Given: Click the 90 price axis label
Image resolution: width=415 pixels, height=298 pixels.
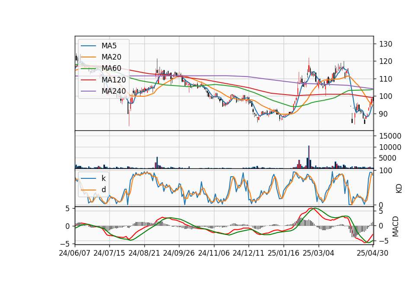Looking at the screenshot, I should (x=383, y=114).
